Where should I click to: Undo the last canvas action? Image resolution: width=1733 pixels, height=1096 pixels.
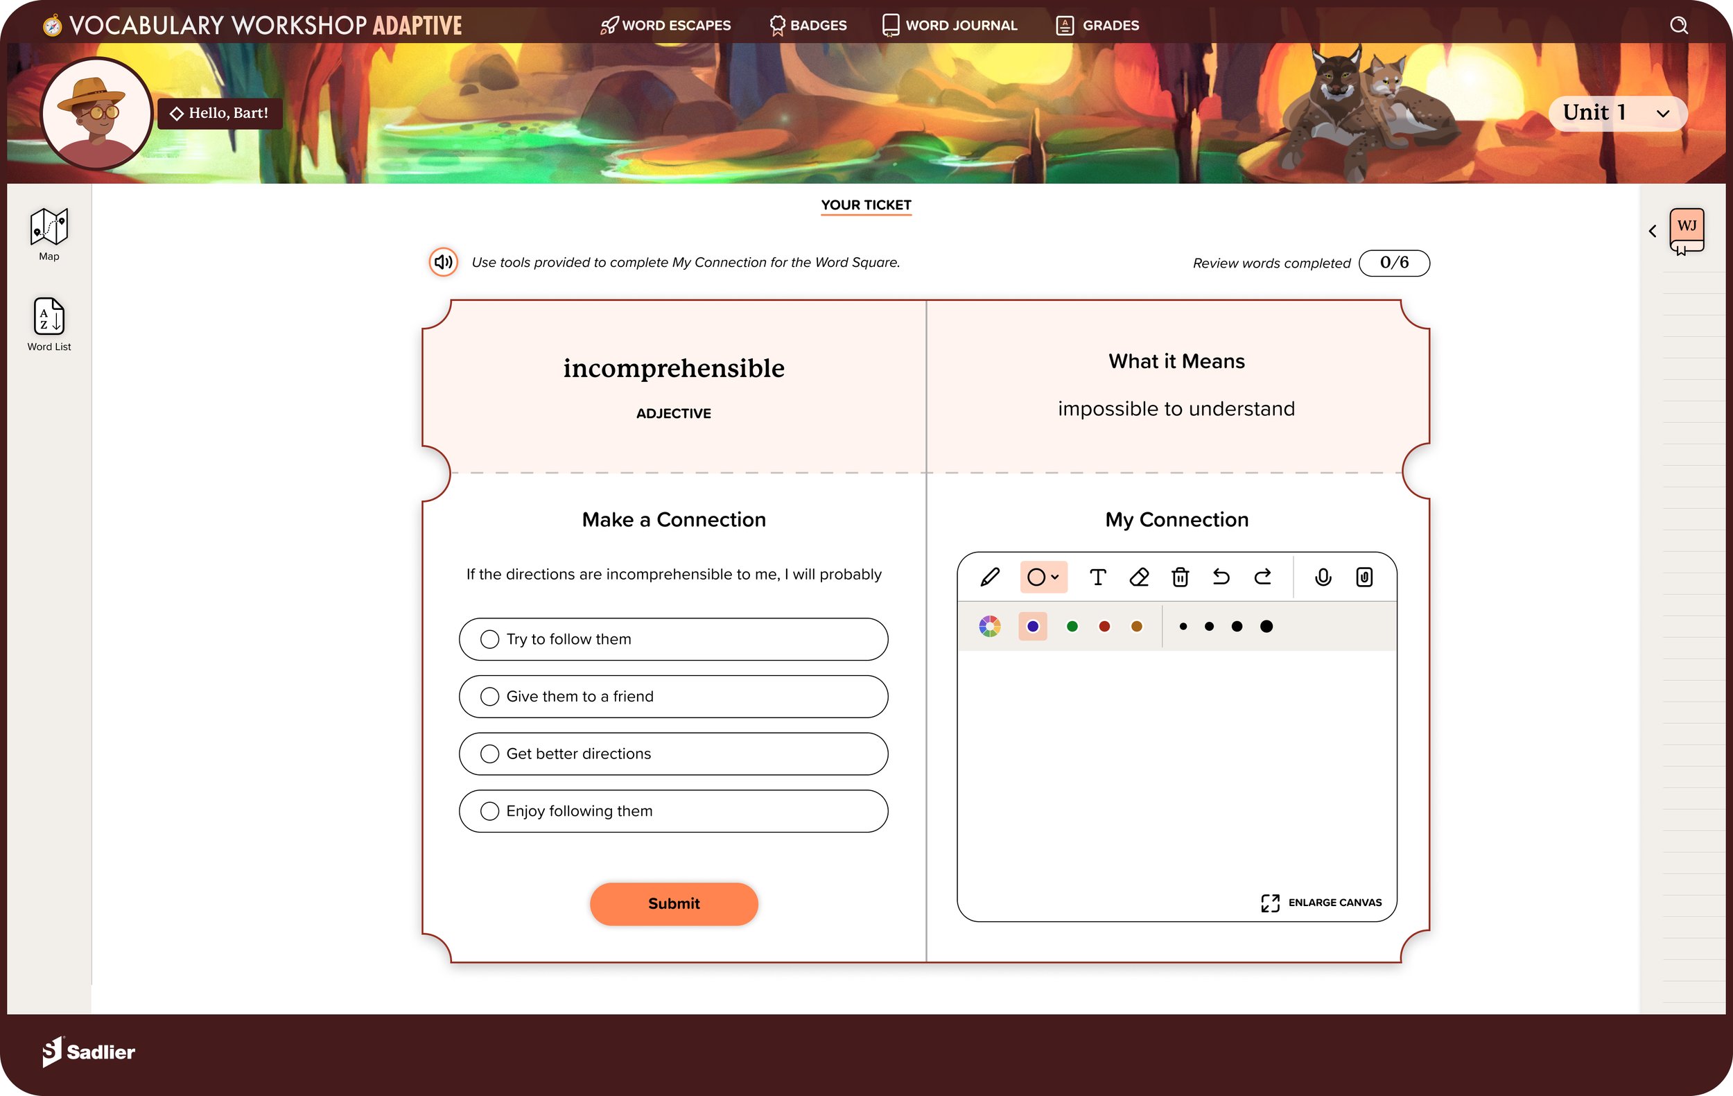click(1221, 577)
